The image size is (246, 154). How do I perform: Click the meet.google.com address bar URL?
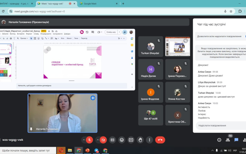(x=40, y=11)
